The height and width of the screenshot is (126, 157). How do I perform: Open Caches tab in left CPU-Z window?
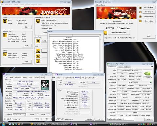pyautogui.click(x=11, y=77)
